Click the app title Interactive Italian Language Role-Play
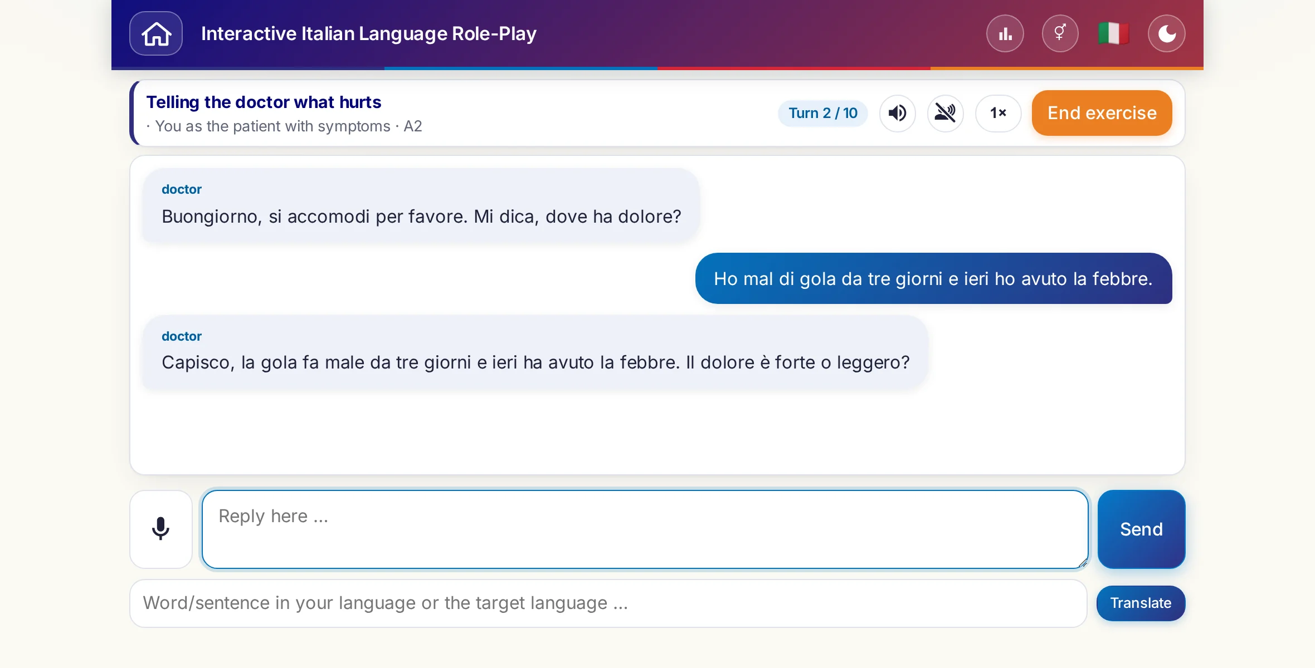The width and height of the screenshot is (1315, 668). coord(368,33)
